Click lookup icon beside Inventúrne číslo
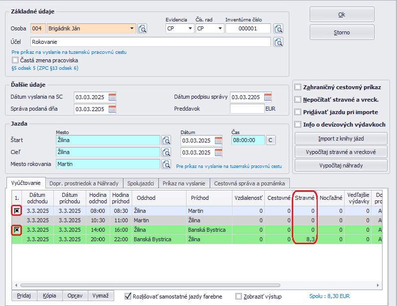Screen dimensions: 397x306 click(278, 28)
